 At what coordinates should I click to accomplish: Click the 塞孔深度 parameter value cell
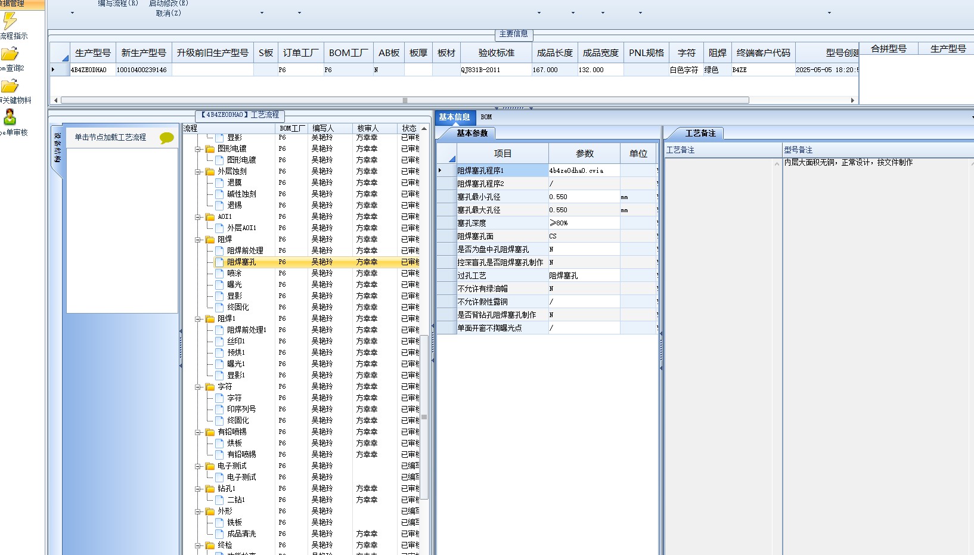(x=584, y=224)
